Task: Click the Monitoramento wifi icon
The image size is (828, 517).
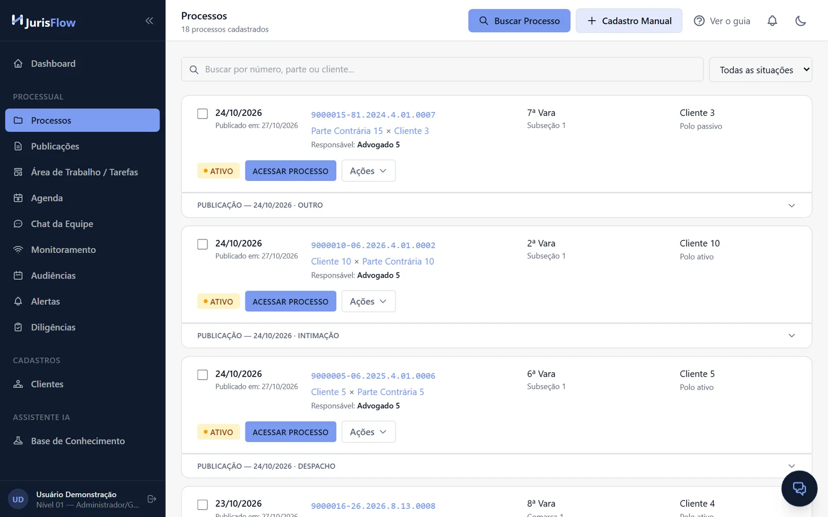Action: click(18, 250)
